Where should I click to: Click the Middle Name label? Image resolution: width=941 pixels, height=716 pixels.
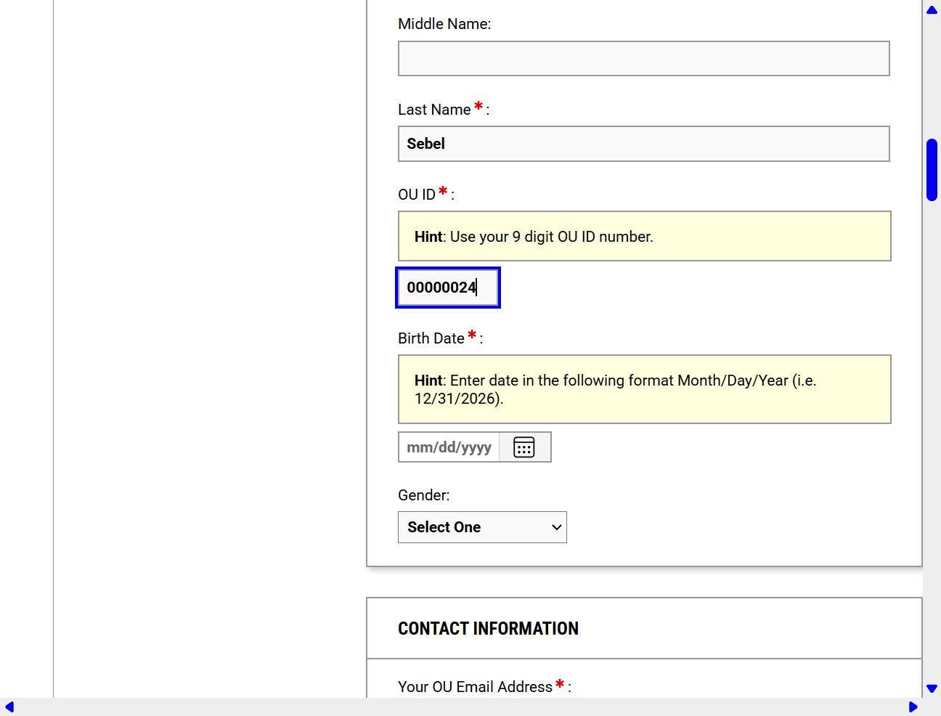point(444,24)
